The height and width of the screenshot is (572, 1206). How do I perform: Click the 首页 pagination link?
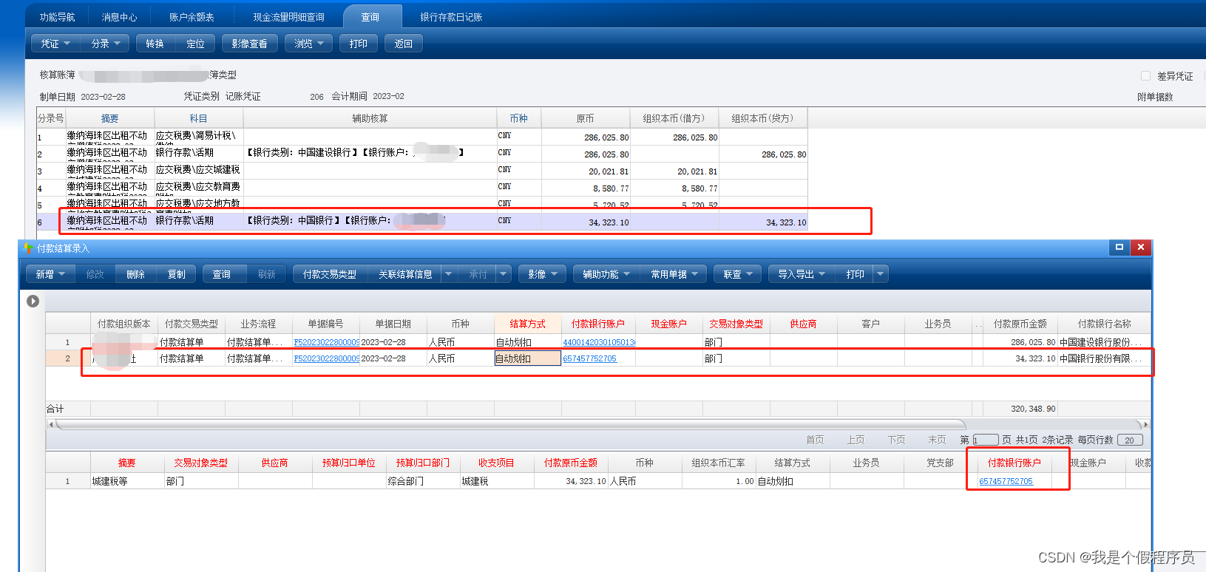815,440
